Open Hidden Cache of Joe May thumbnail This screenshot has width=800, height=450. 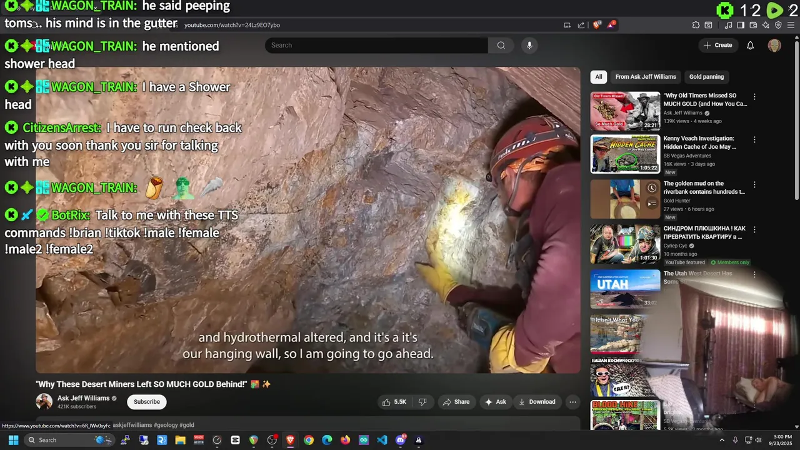click(625, 154)
